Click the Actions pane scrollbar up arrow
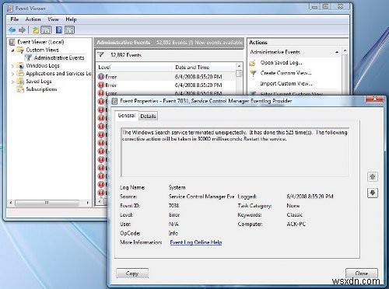The image size is (389, 289). tap(345, 50)
